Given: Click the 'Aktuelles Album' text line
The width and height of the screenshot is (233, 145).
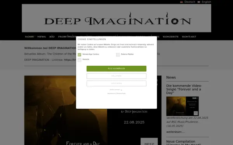Looking at the screenshot, I should [50, 54].
